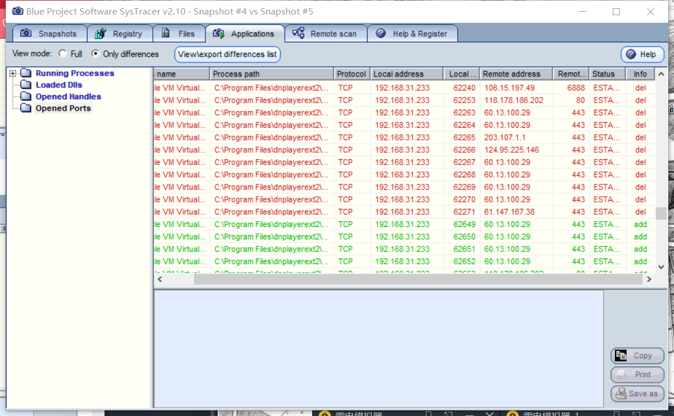Open the Snapshots tab
The height and width of the screenshot is (416, 674).
point(50,33)
